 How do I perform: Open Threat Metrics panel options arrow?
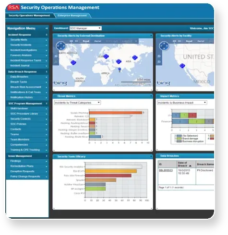151,96
